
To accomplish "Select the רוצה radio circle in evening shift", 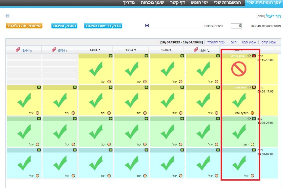I will pyautogui.click(x=252, y=144).
